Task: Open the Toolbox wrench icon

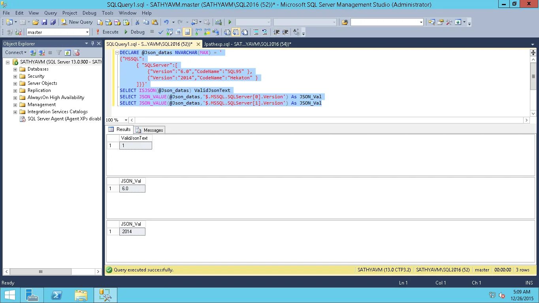Action: point(449,22)
